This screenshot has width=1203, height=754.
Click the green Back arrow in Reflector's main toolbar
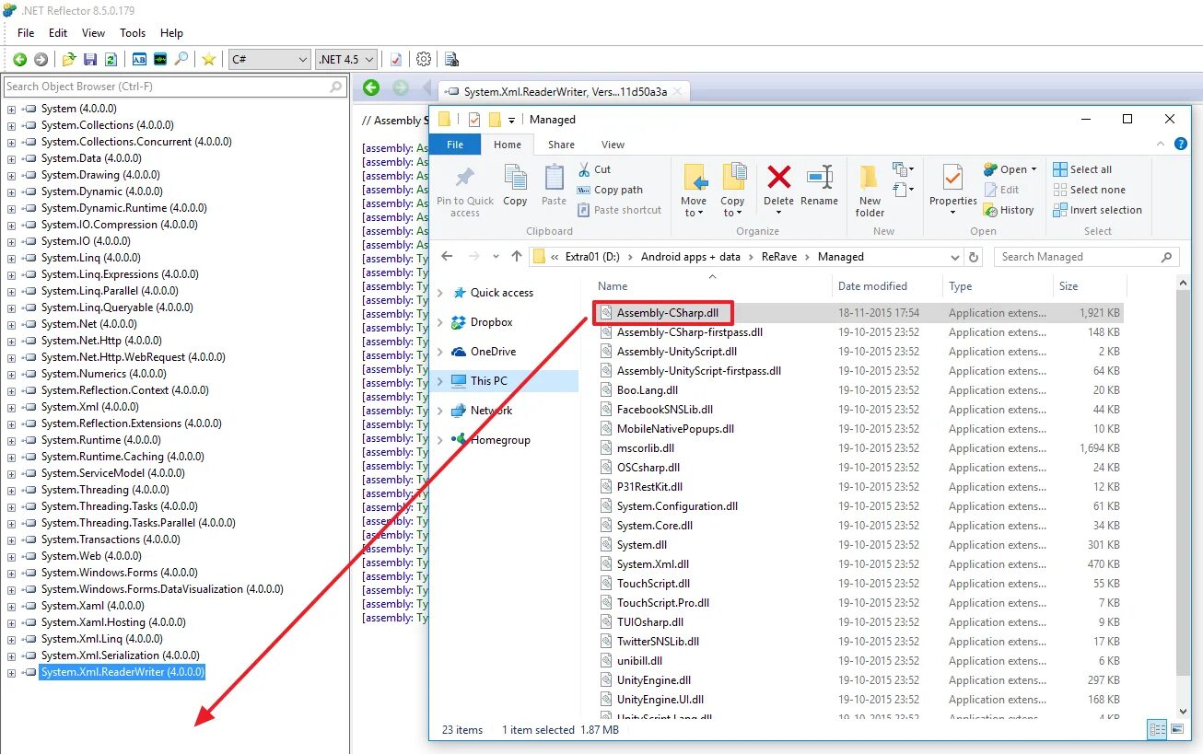tap(19, 59)
